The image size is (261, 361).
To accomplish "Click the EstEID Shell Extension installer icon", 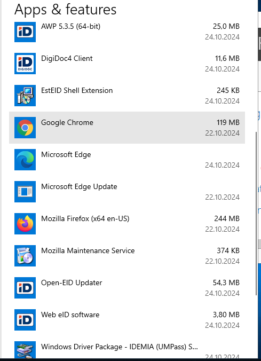I will [x=25, y=96].
